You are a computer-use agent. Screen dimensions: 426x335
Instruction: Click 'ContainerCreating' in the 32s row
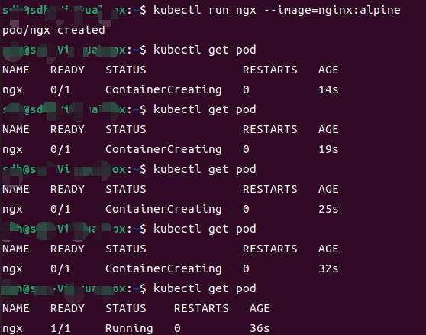[x=163, y=269]
